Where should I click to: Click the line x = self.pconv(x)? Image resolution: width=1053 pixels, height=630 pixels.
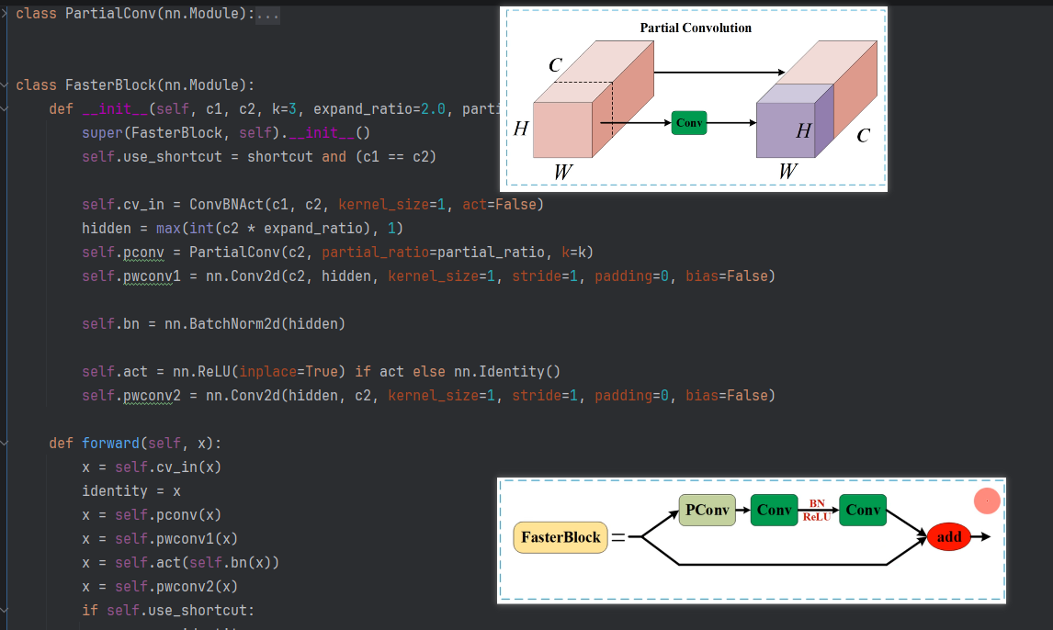152,515
